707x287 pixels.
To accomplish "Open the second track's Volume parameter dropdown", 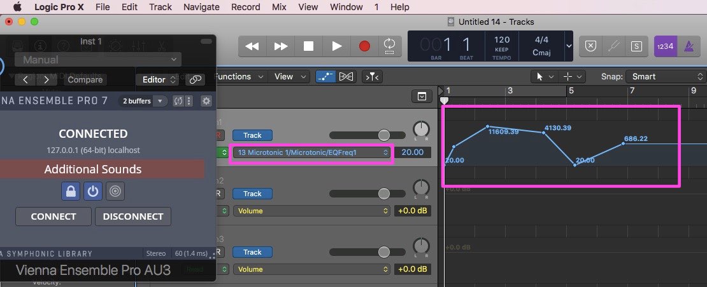I will coord(311,211).
